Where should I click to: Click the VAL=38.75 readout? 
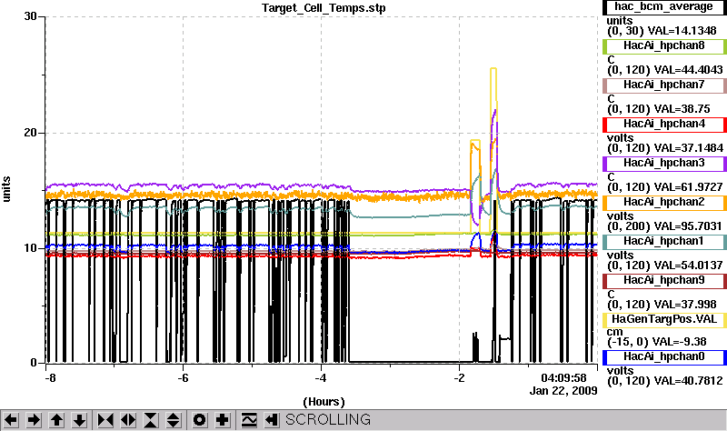pos(682,109)
